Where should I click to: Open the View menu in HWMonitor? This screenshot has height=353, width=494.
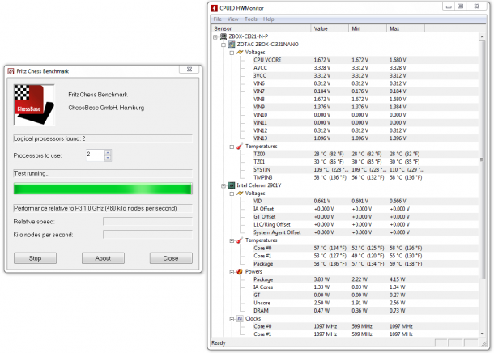coord(232,19)
